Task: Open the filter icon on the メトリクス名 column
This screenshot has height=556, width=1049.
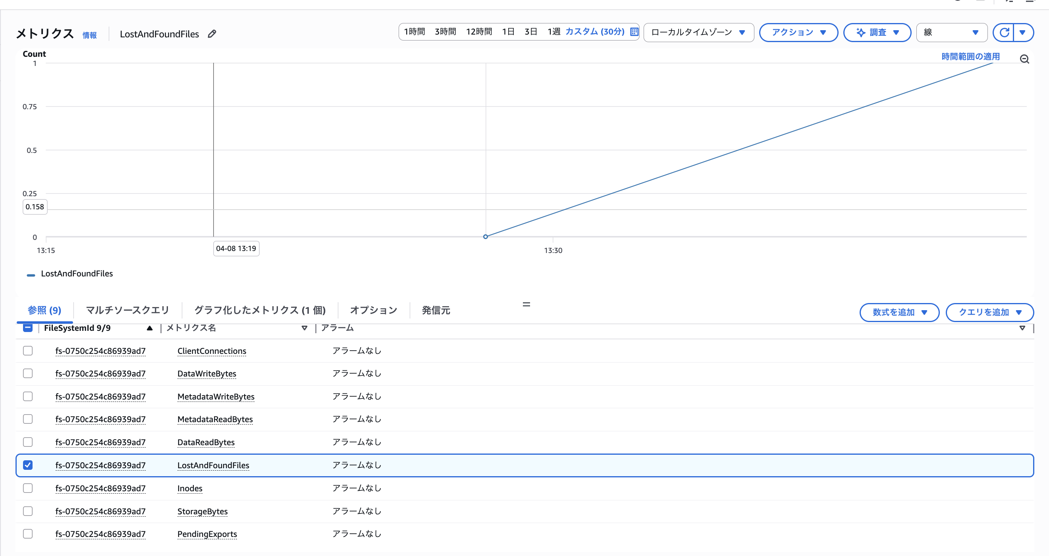Action: [304, 328]
